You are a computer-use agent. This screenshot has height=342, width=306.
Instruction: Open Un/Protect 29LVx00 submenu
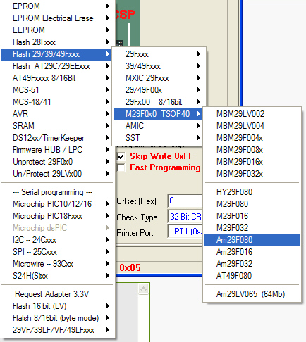click(57, 174)
